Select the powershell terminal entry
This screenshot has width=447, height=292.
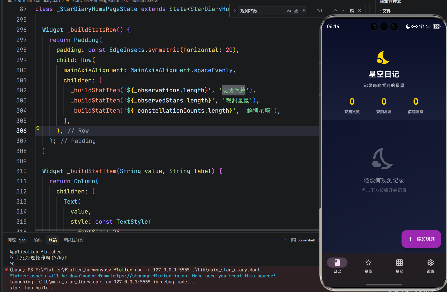coord(303,240)
